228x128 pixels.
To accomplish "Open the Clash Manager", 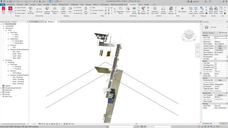I will [x=171, y=10].
